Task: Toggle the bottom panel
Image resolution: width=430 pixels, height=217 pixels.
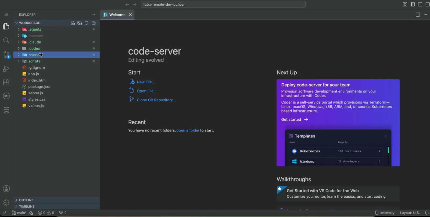Action: [420, 4]
